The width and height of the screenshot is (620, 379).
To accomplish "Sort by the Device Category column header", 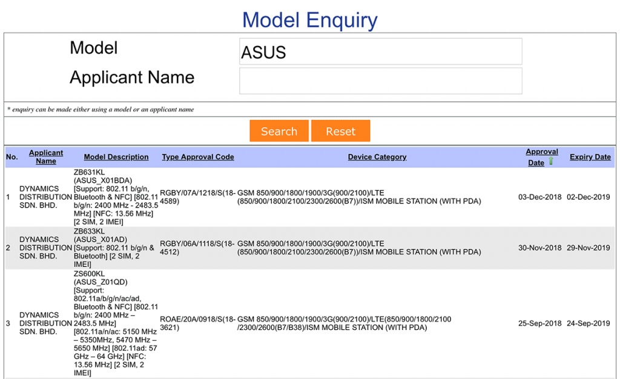I will coord(377,157).
